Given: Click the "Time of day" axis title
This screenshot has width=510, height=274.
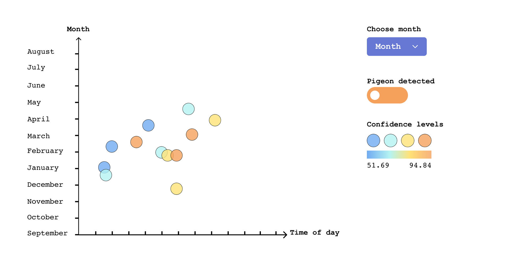Looking at the screenshot, I should [314, 233].
